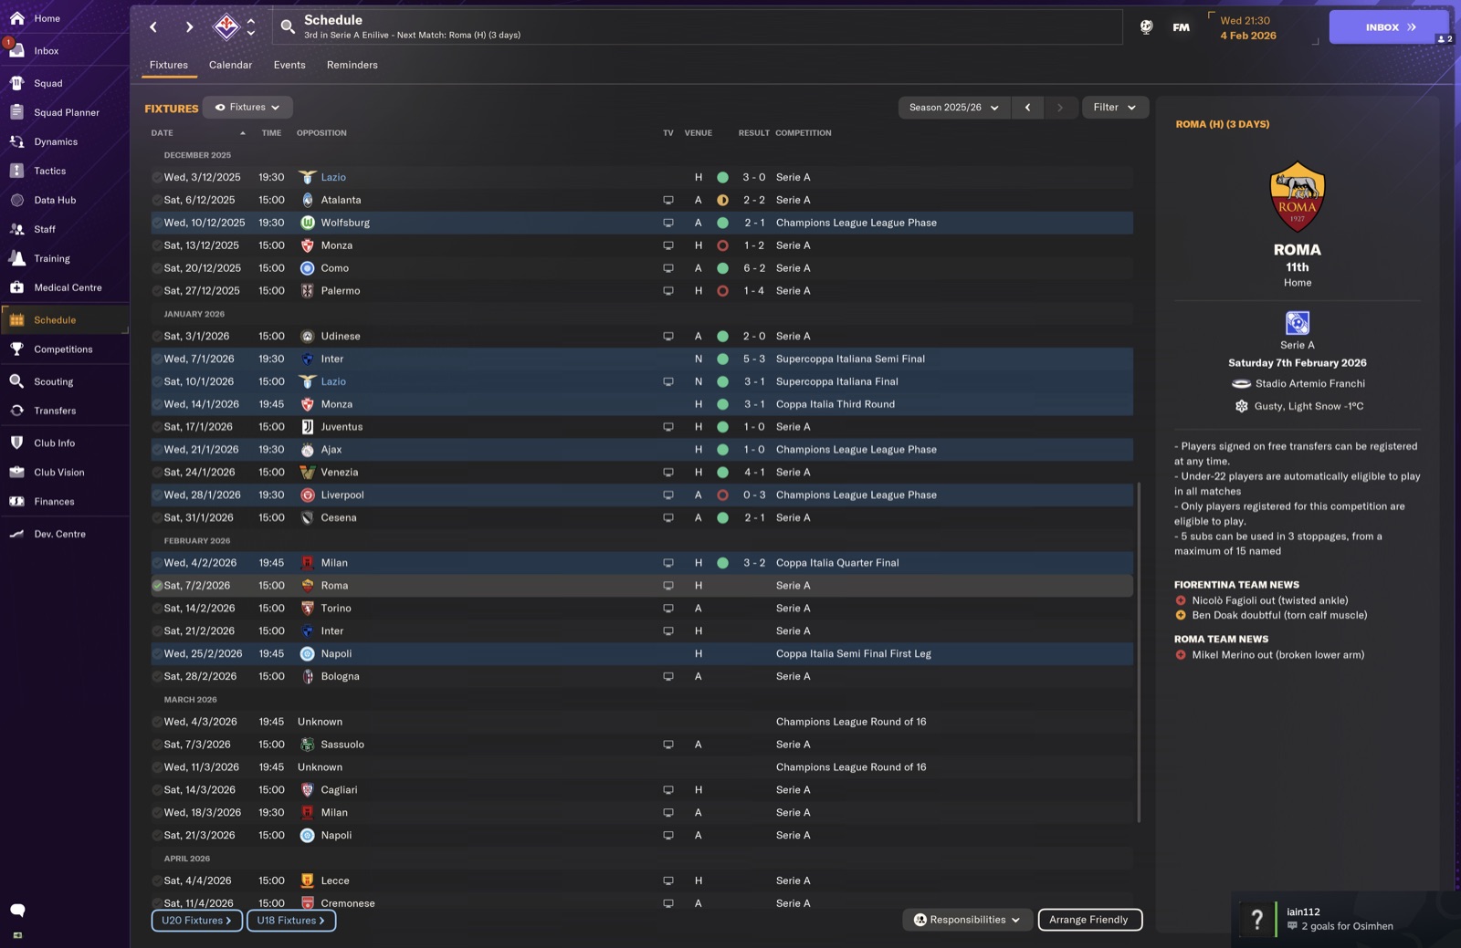Toggle the row circle for Sassuolo 7/3/2026
The height and width of the screenshot is (948, 1461).
click(157, 745)
